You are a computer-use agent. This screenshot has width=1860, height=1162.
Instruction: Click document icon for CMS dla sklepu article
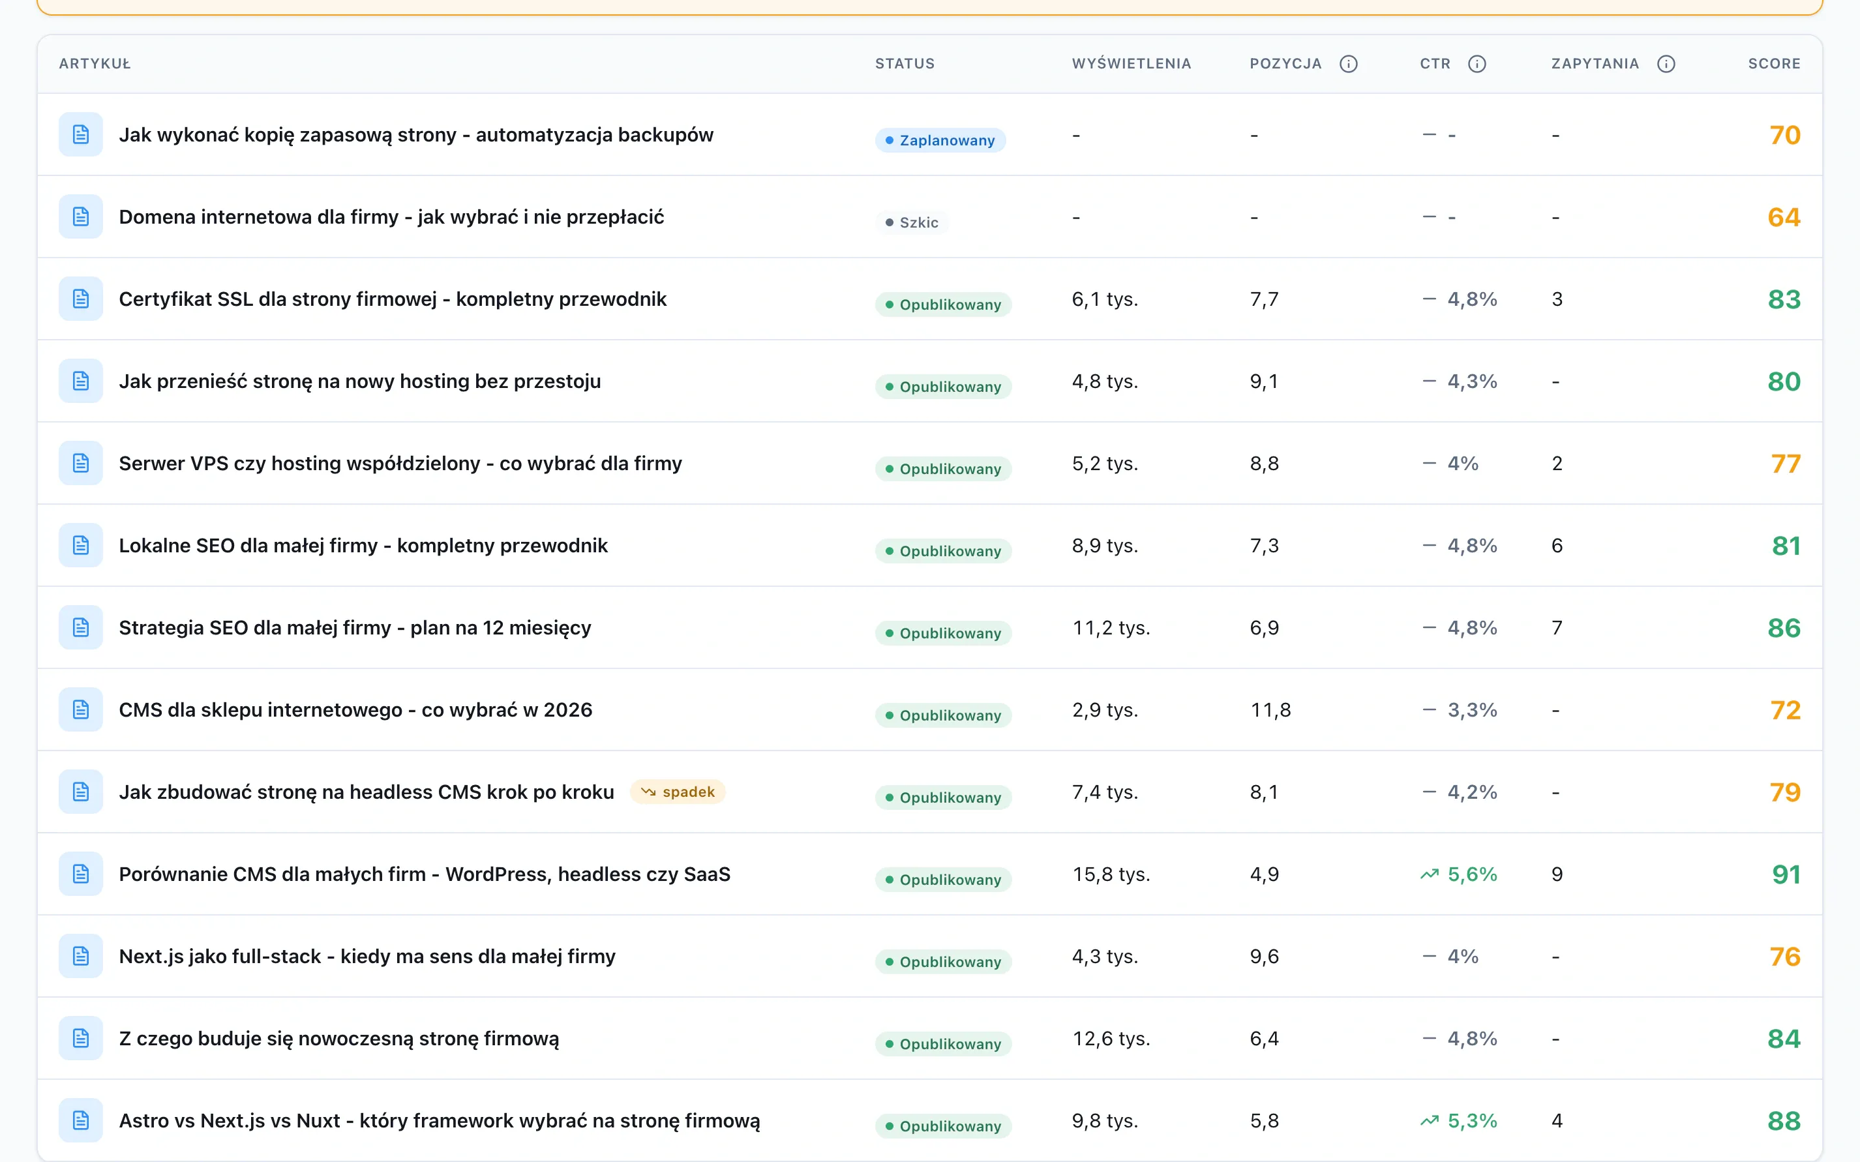coord(81,709)
